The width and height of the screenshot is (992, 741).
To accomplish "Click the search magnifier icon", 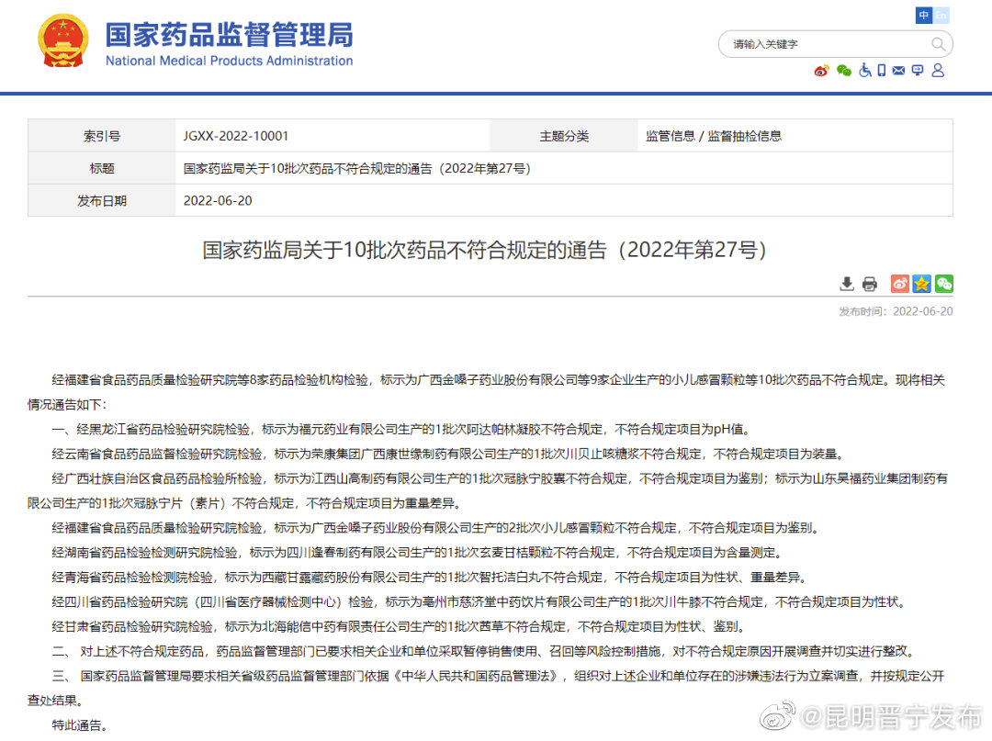I will (x=938, y=44).
